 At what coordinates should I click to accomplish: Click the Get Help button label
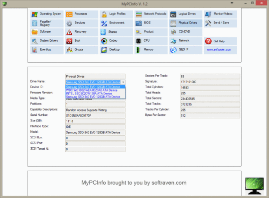pyautogui.click(x=219, y=41)
